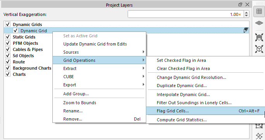Click the scattered points icon at the toolbar bottom

click(x=259, y=136)
